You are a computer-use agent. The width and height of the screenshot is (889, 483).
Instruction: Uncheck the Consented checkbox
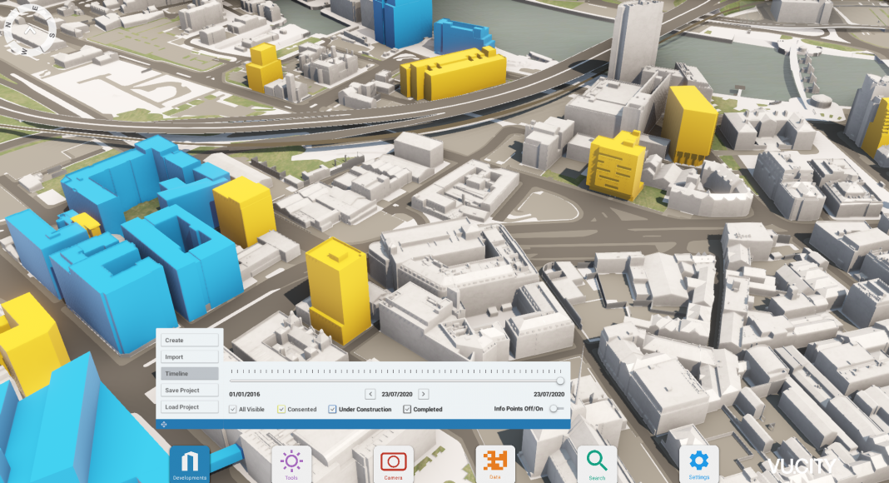pos(281,409)
